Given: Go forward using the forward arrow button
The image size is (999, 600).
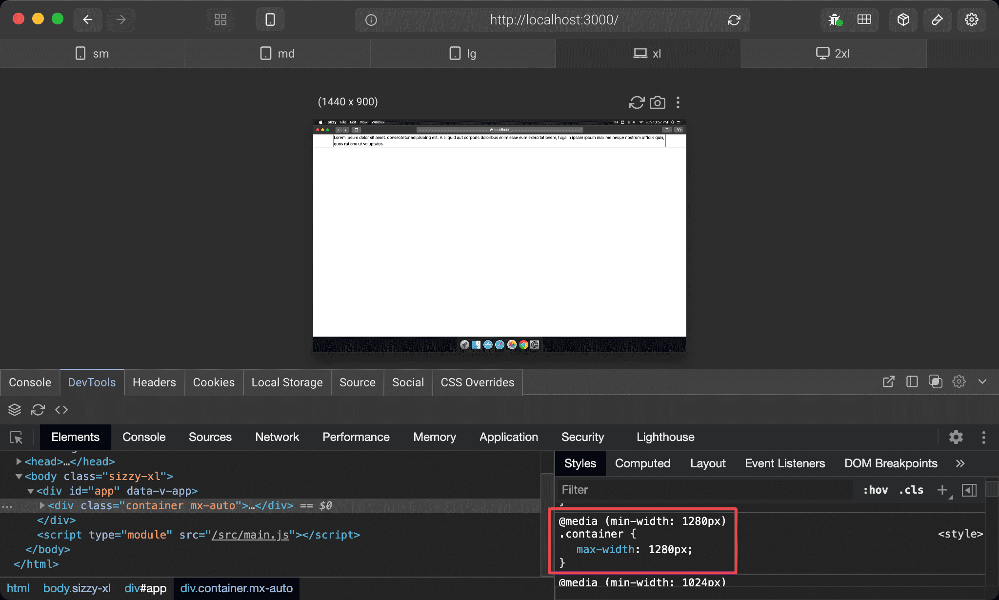Looking at the screenshot, I should point(121,20).
